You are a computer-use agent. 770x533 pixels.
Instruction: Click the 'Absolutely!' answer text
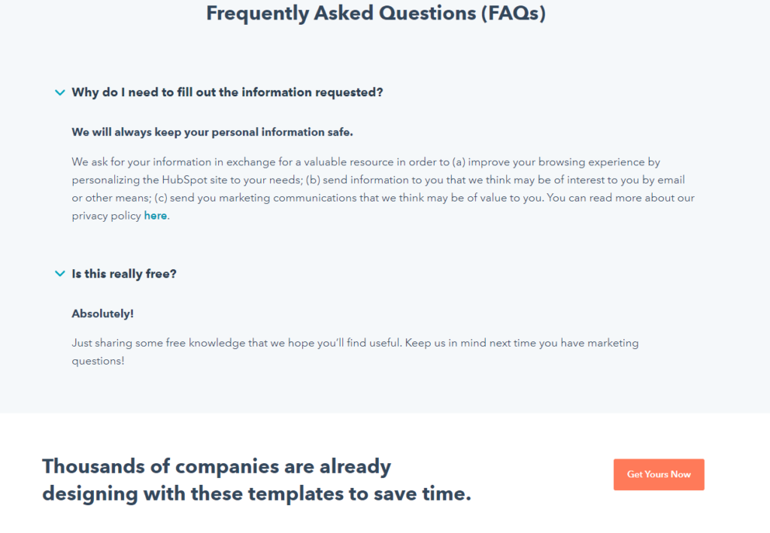[102, 313]
